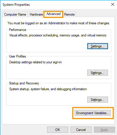Click the system startup debugging description
The width and height of the screenshot is (117, 135).
click(x=48, y=89)
